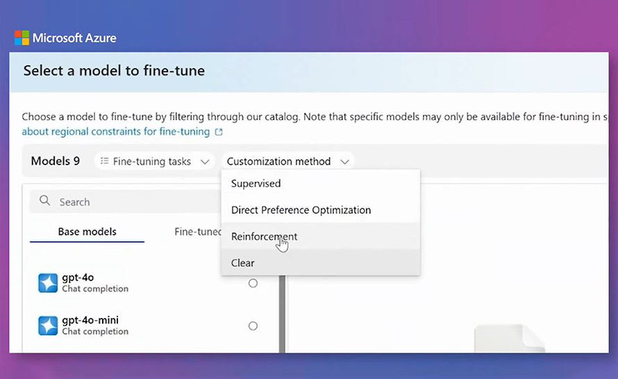Screen dimensions: 618x379
Task: Click the Models 9 count label
Action: pyautogui.click(x=55, y=161)
